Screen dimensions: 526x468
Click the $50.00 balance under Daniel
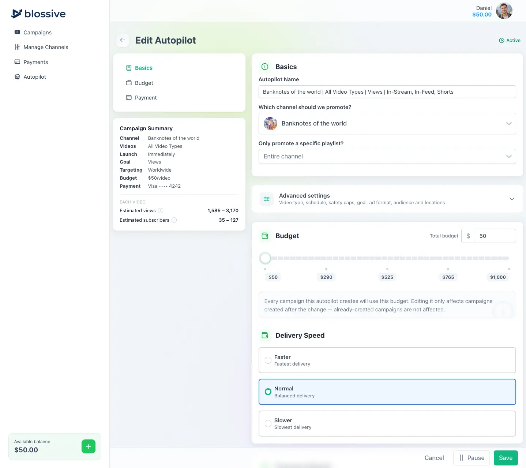pyautogui.click(x=482, y=15)
